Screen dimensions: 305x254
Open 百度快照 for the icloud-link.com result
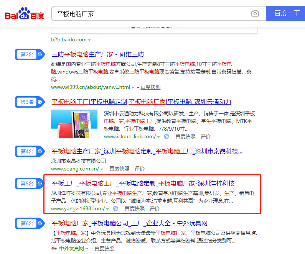tap(185, 136)
